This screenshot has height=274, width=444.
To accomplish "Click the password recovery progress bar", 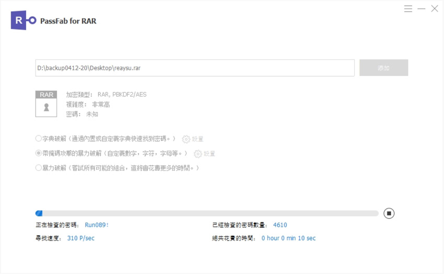I will point(207,214).
